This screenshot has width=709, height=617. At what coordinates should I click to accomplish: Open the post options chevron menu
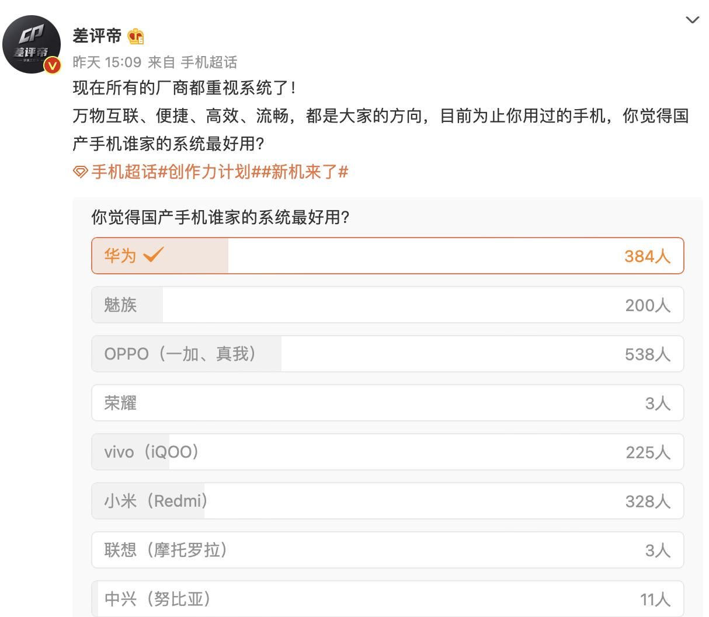click(x=692, y=20)
